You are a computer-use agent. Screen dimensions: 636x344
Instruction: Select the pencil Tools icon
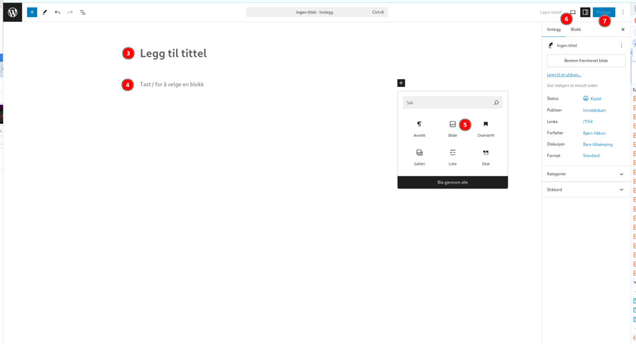44,12
